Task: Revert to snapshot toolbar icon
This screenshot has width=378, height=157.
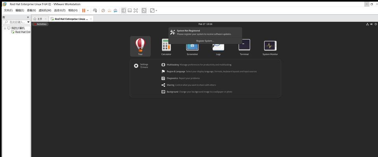Action: [109, 11]
